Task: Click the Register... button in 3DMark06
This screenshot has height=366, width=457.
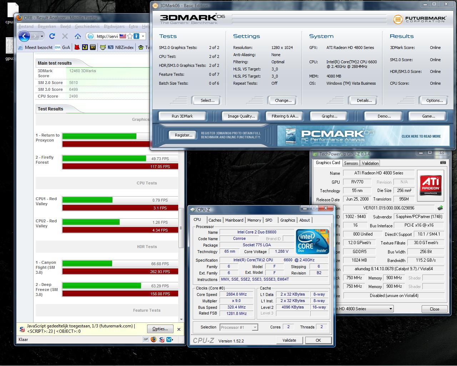Action: tap(184, 135)
